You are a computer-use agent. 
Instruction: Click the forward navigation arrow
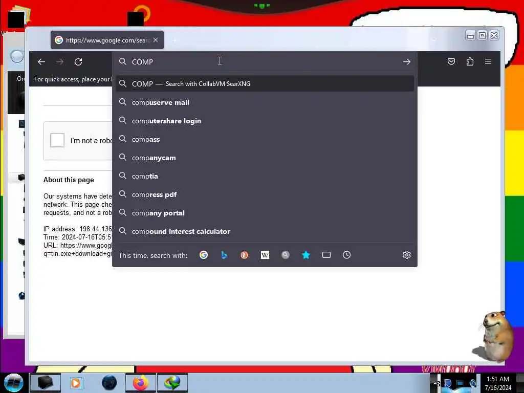pos(60,62)
